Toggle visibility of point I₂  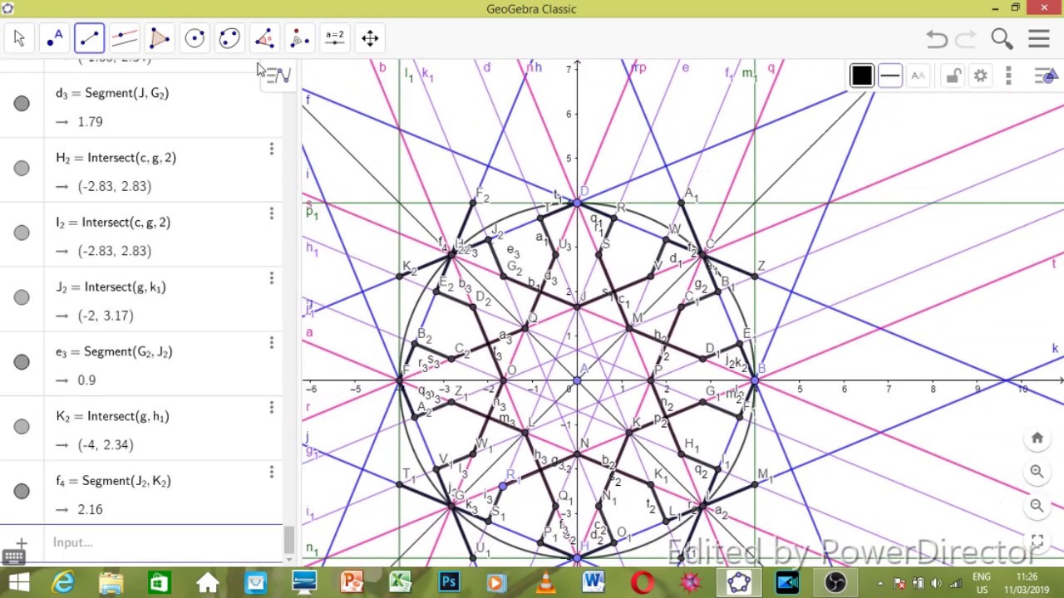pos(22,233)
